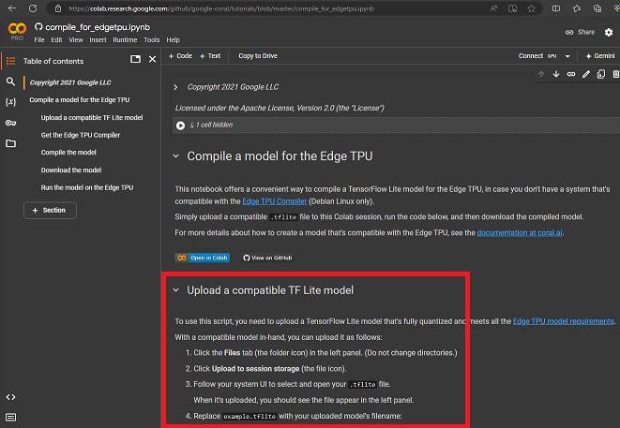Click Table of contents sidebar icon
This screenshot has width=620, height=428.
[x=10, y=61]
